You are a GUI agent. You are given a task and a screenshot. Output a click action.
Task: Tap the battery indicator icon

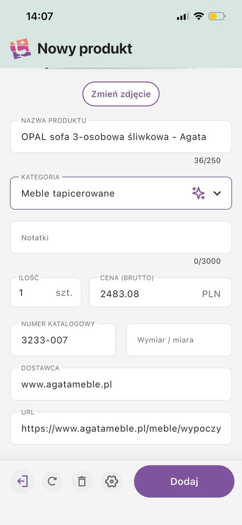point(217,16)
